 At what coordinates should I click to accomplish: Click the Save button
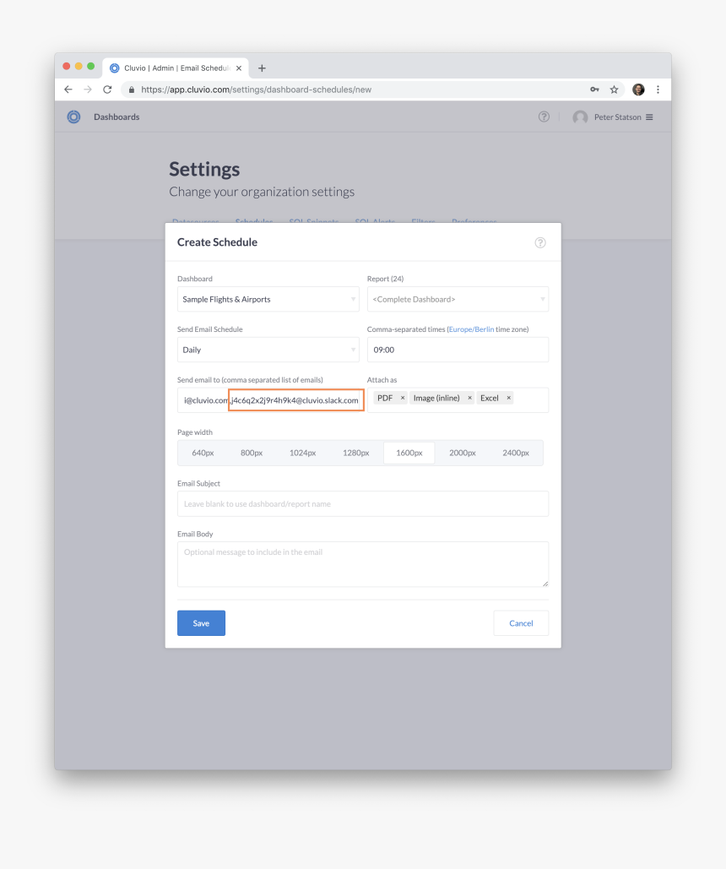pos(201,623)
